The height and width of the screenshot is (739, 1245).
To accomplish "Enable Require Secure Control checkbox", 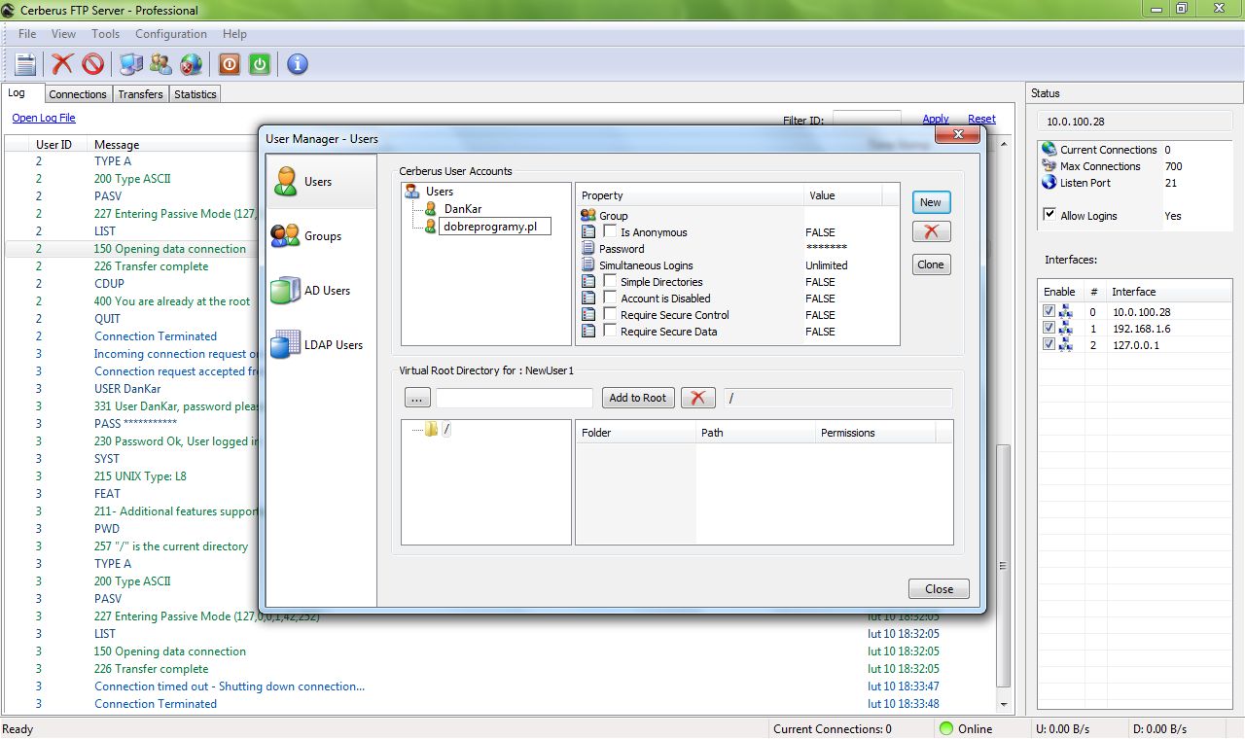I will [610, 314].
